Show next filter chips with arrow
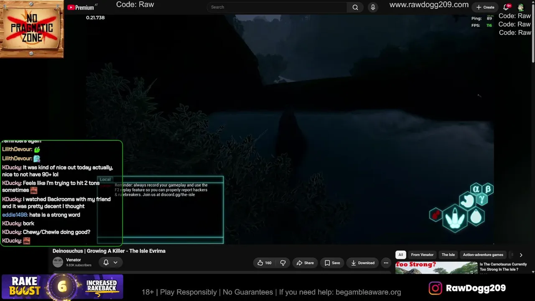Screen dimensions: 535x301 [521, 255]
